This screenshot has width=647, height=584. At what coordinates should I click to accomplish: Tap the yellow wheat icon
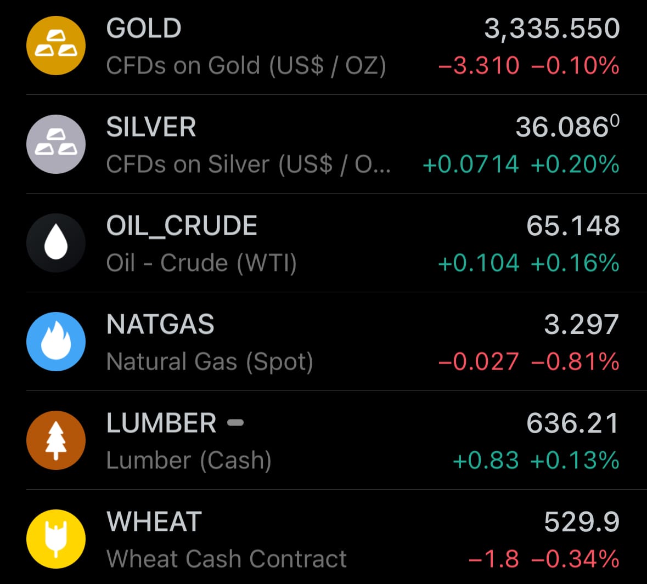click(x=56, y=539)
